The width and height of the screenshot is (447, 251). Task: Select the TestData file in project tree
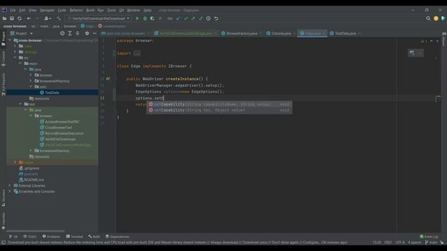52,93
